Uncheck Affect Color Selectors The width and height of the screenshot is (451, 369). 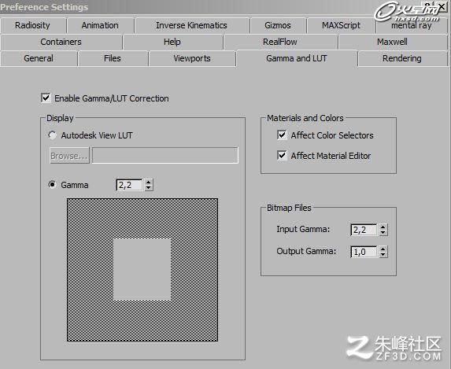click(x=282, y=135)
